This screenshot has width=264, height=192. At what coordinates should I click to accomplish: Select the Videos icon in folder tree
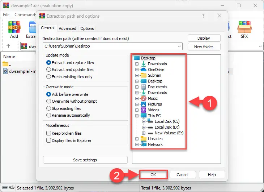(x=144, y=110)
